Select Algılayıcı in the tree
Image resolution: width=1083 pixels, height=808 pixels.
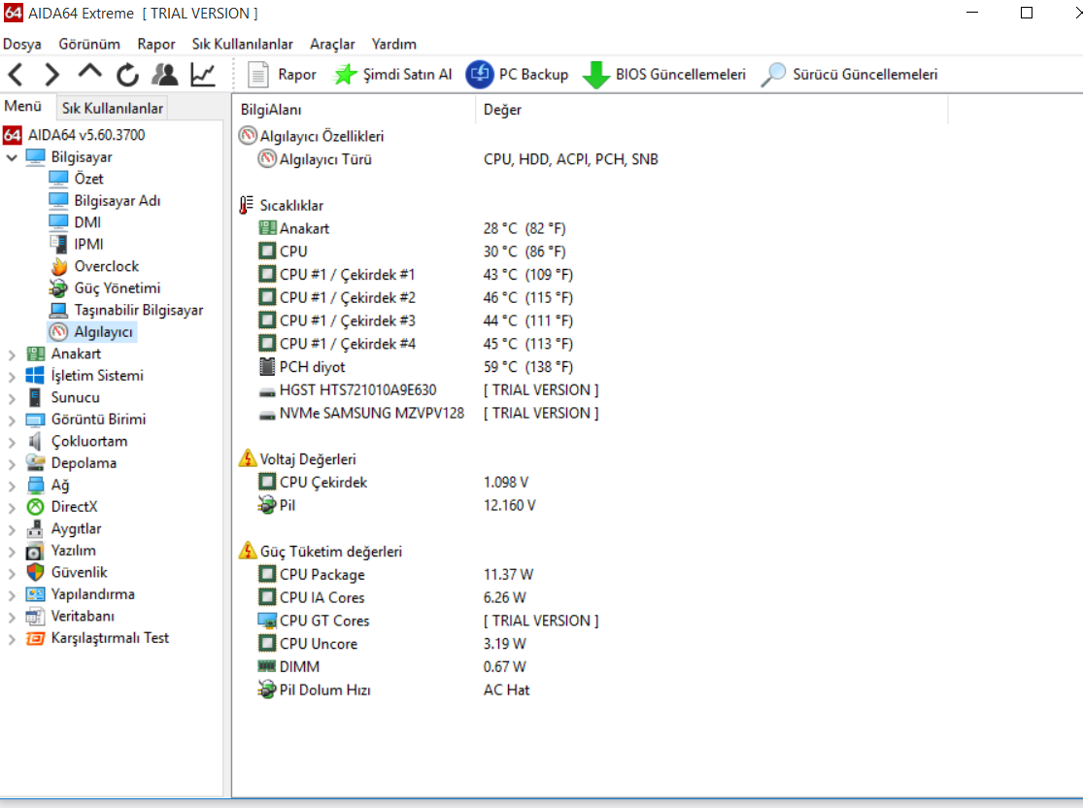[x=103, y=332]
